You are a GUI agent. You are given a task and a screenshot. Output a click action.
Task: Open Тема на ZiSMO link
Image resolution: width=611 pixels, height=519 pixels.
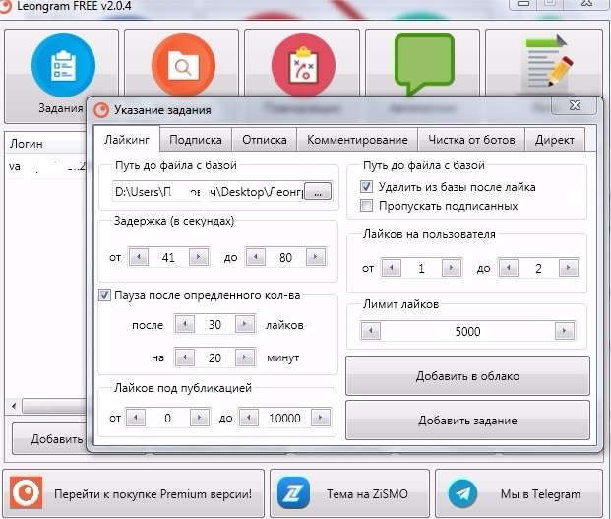349,493
